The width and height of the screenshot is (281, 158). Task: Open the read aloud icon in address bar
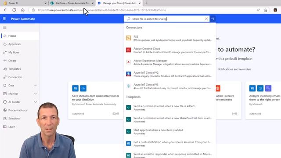click(x=258, y=10)
